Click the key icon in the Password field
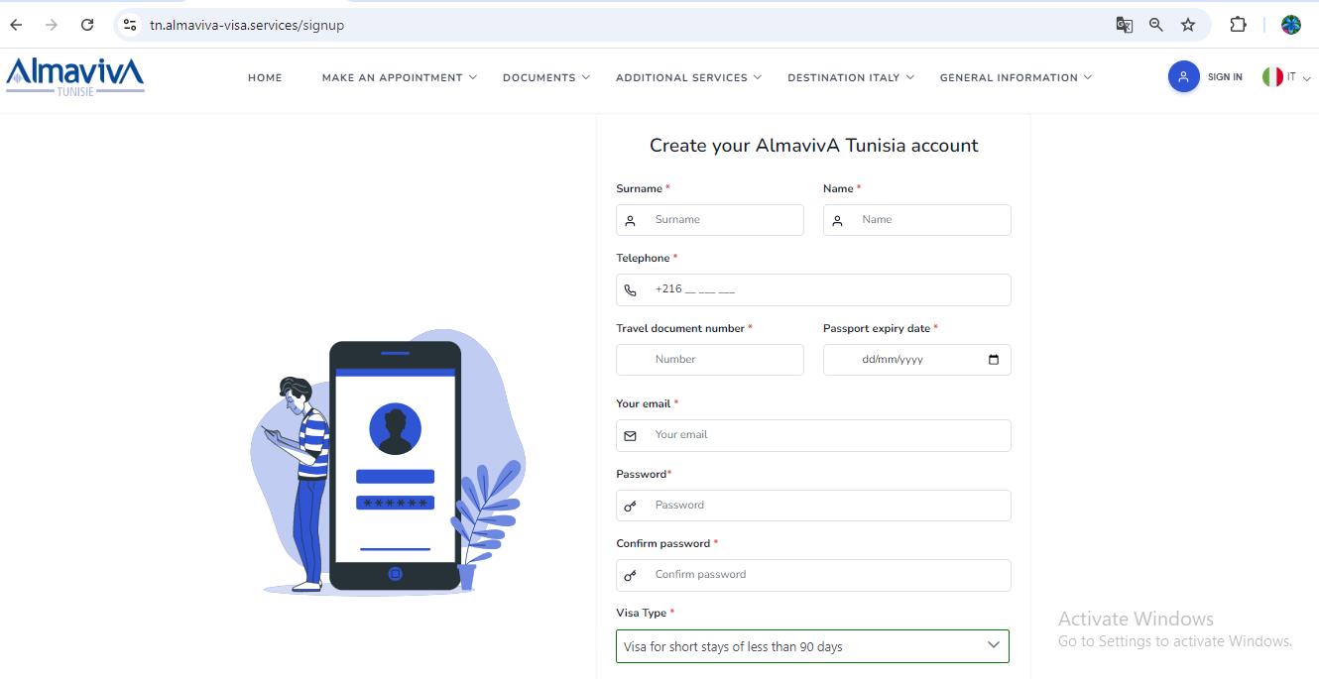The image size is (1319, 679). (631, 506)
